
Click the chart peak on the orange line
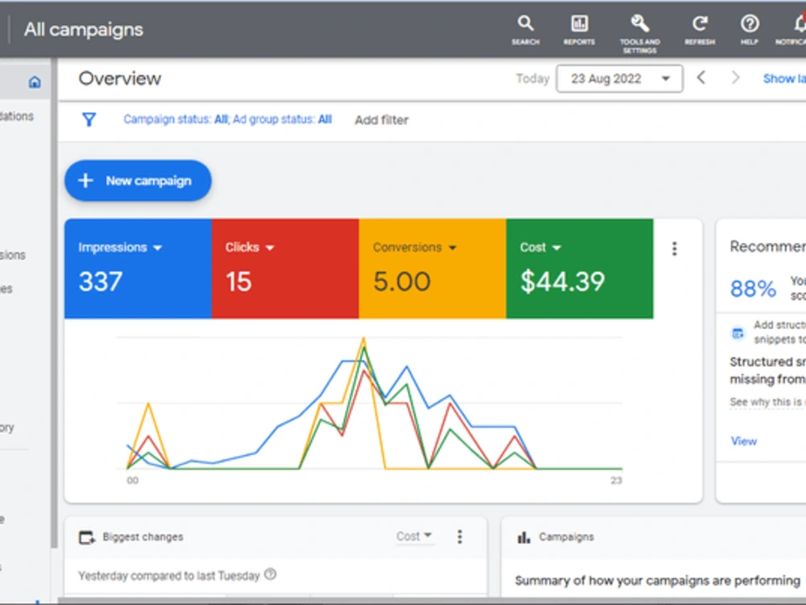point(364,338)
